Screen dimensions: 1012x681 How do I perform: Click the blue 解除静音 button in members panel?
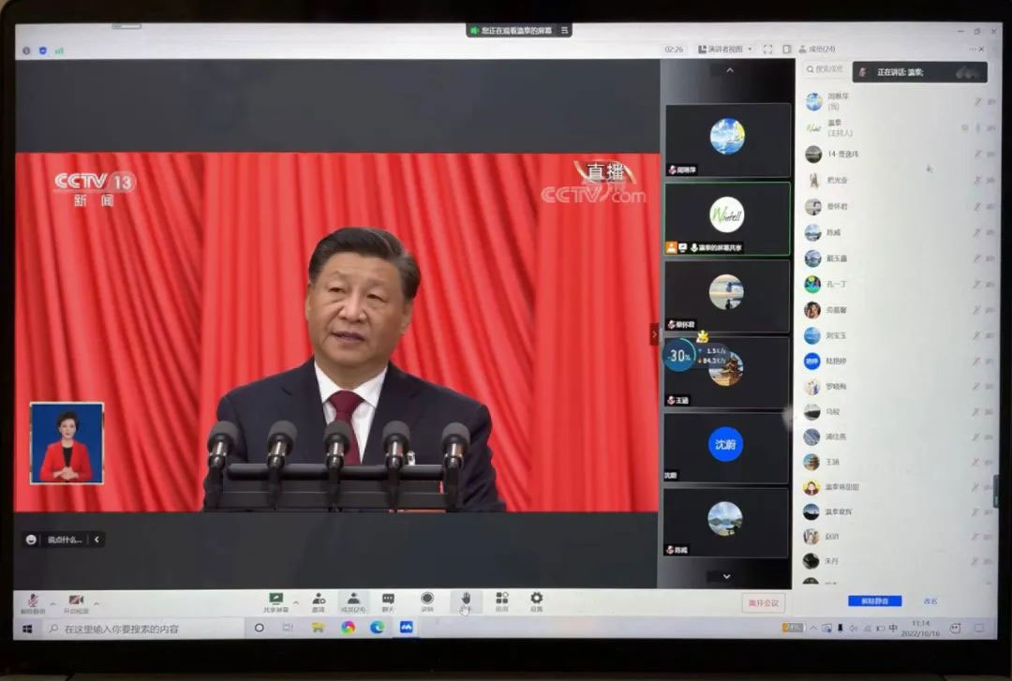pyautogui.click(x=874, y=601)
